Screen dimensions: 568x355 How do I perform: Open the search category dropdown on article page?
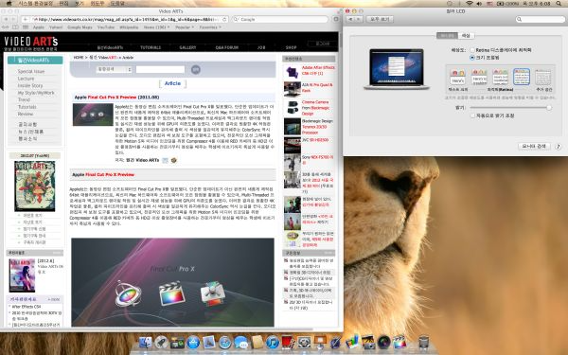click(114, 69)
